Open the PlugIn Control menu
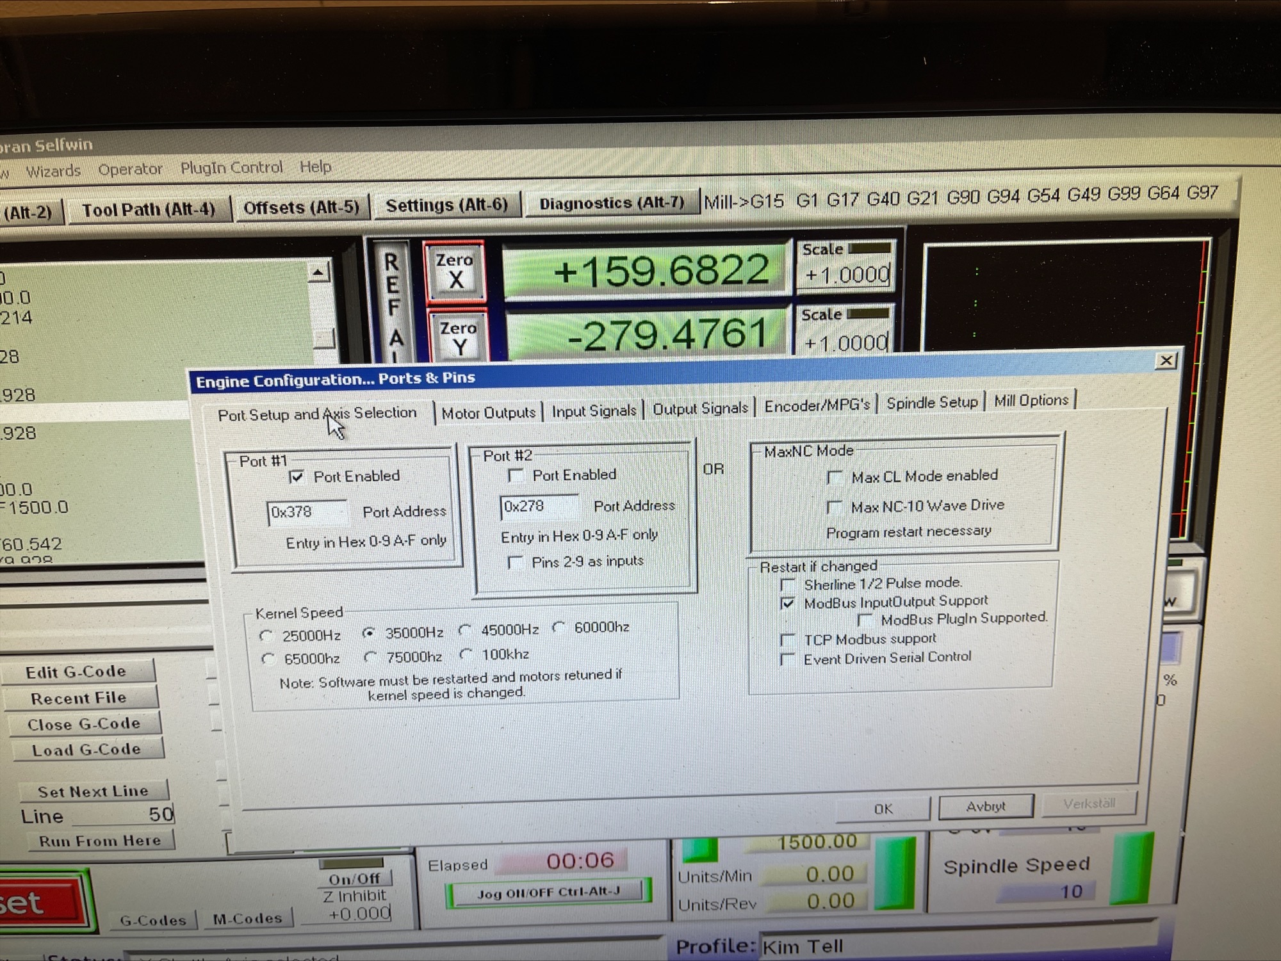Screen dimensions: 1281x961 point(231,168)
